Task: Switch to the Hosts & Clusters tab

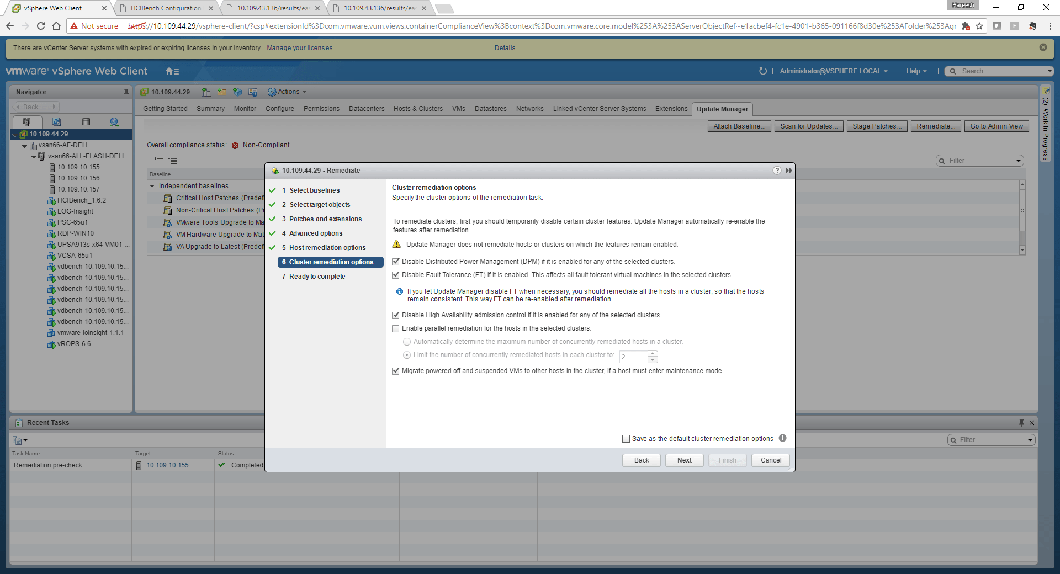Action: 418,109
